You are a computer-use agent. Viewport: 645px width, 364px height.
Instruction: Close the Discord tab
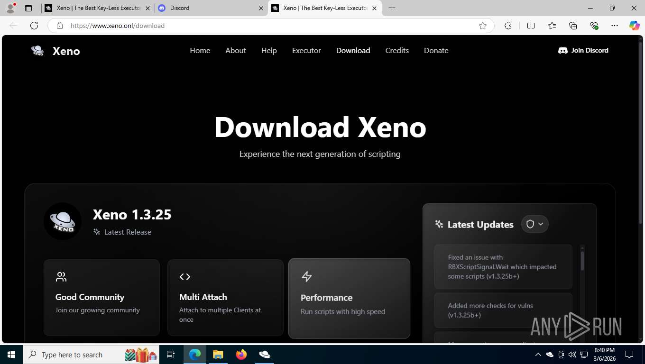click(x=261, y=8)
